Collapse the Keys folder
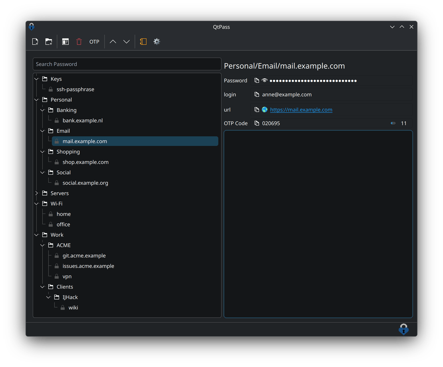This screenshot has width=443, height=367. [36, 79]
